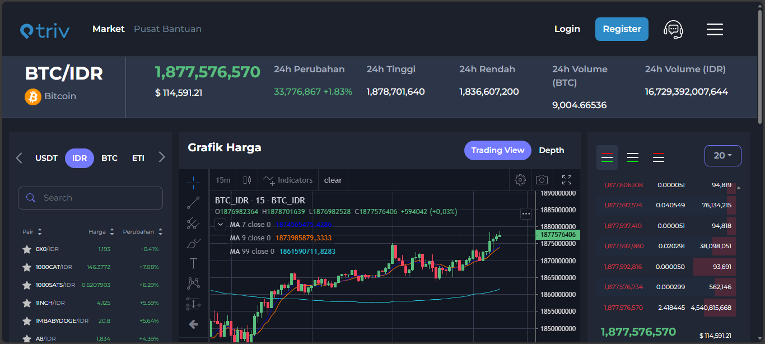Open the live chat support icon

click(x=673, y=29)
